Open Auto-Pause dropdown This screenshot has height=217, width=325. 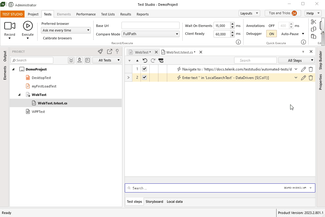(x=303, y=34)
